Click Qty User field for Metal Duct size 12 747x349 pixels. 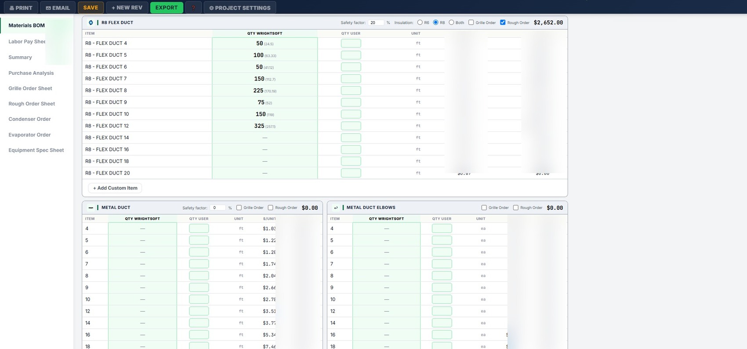(199, 311)
